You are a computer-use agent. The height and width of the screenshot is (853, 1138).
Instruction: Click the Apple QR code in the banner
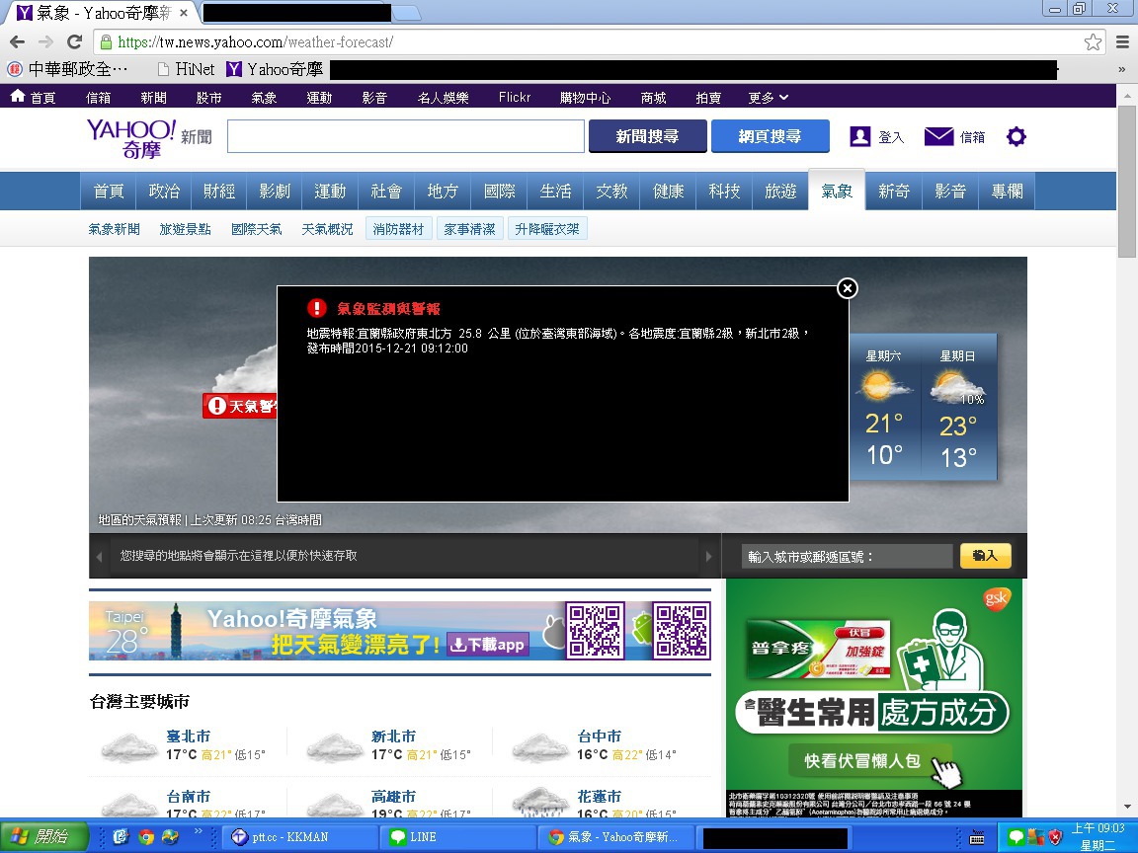pyautogui.click(x=595, y=630)
